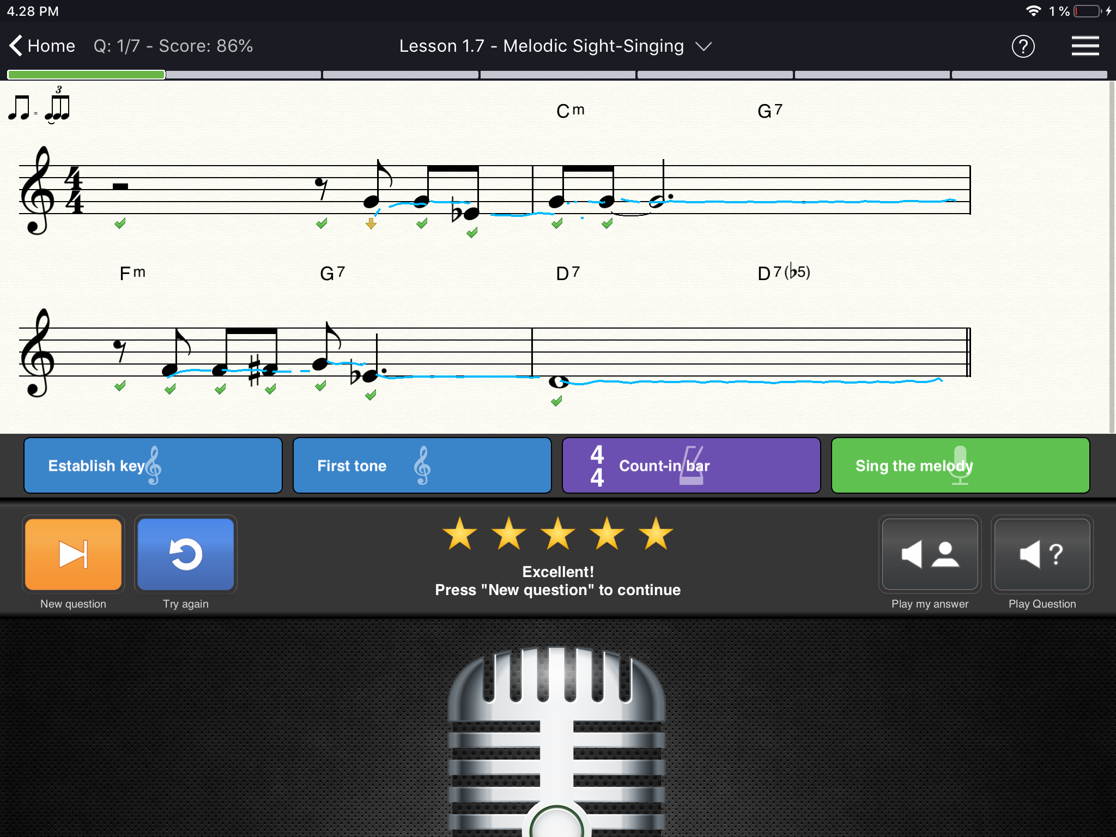The image size is (1116, 837).
Task: Select the last progress bar segment
Action: pos(1029,75)
